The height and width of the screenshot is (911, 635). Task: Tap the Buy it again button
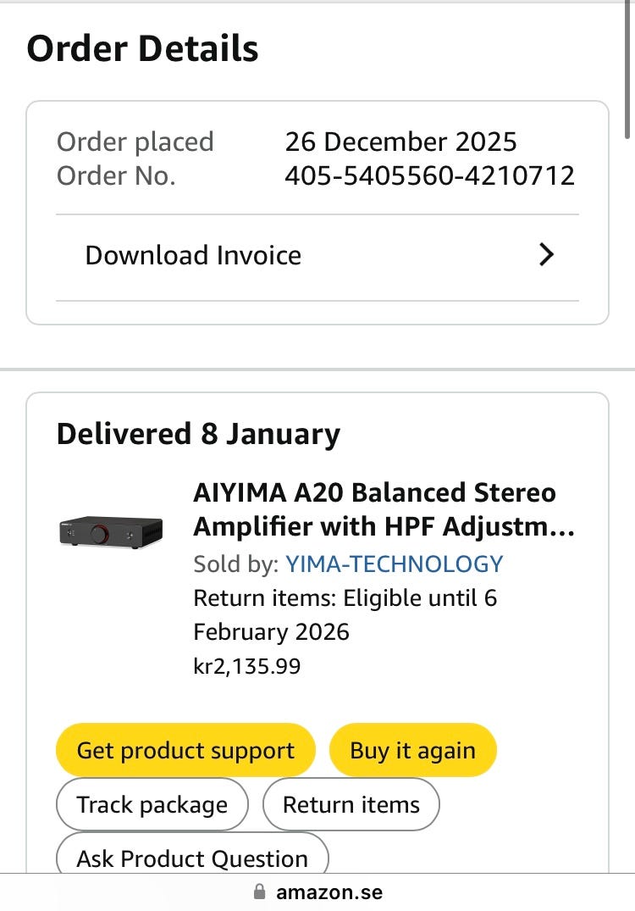click(412, 750)
